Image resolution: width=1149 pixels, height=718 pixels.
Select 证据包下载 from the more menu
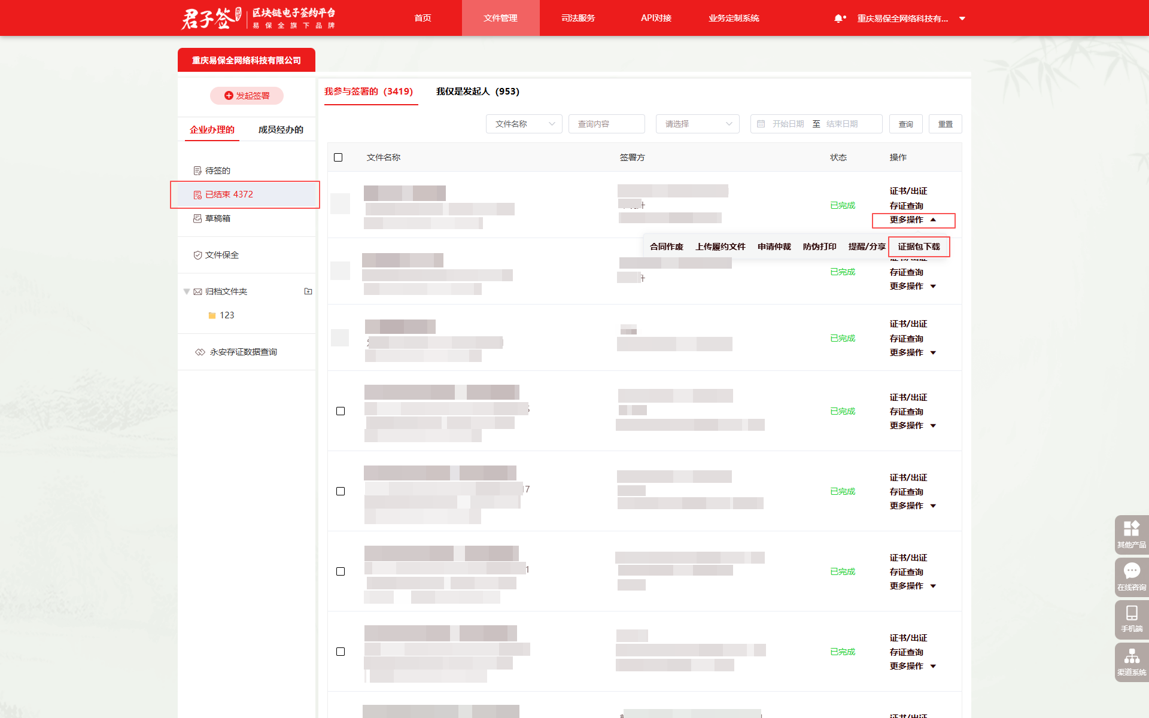point(919,247)
